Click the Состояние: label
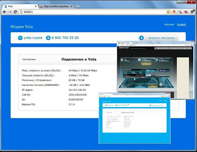Image resolution: width=197 pixels, height=152 pixels. point(29,59)
